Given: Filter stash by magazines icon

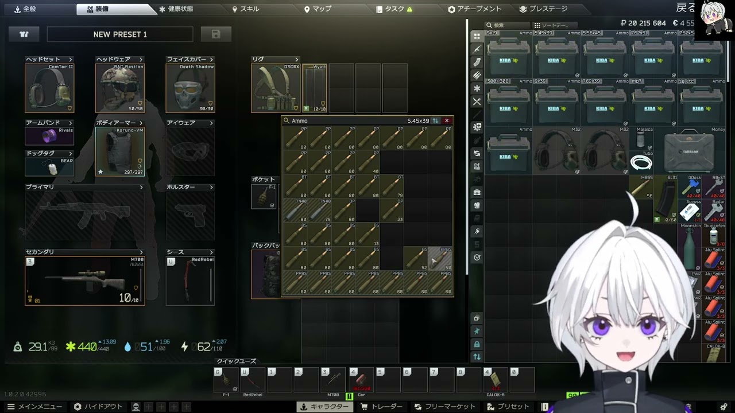Looking at the screenshot, I should click(477, 63).
